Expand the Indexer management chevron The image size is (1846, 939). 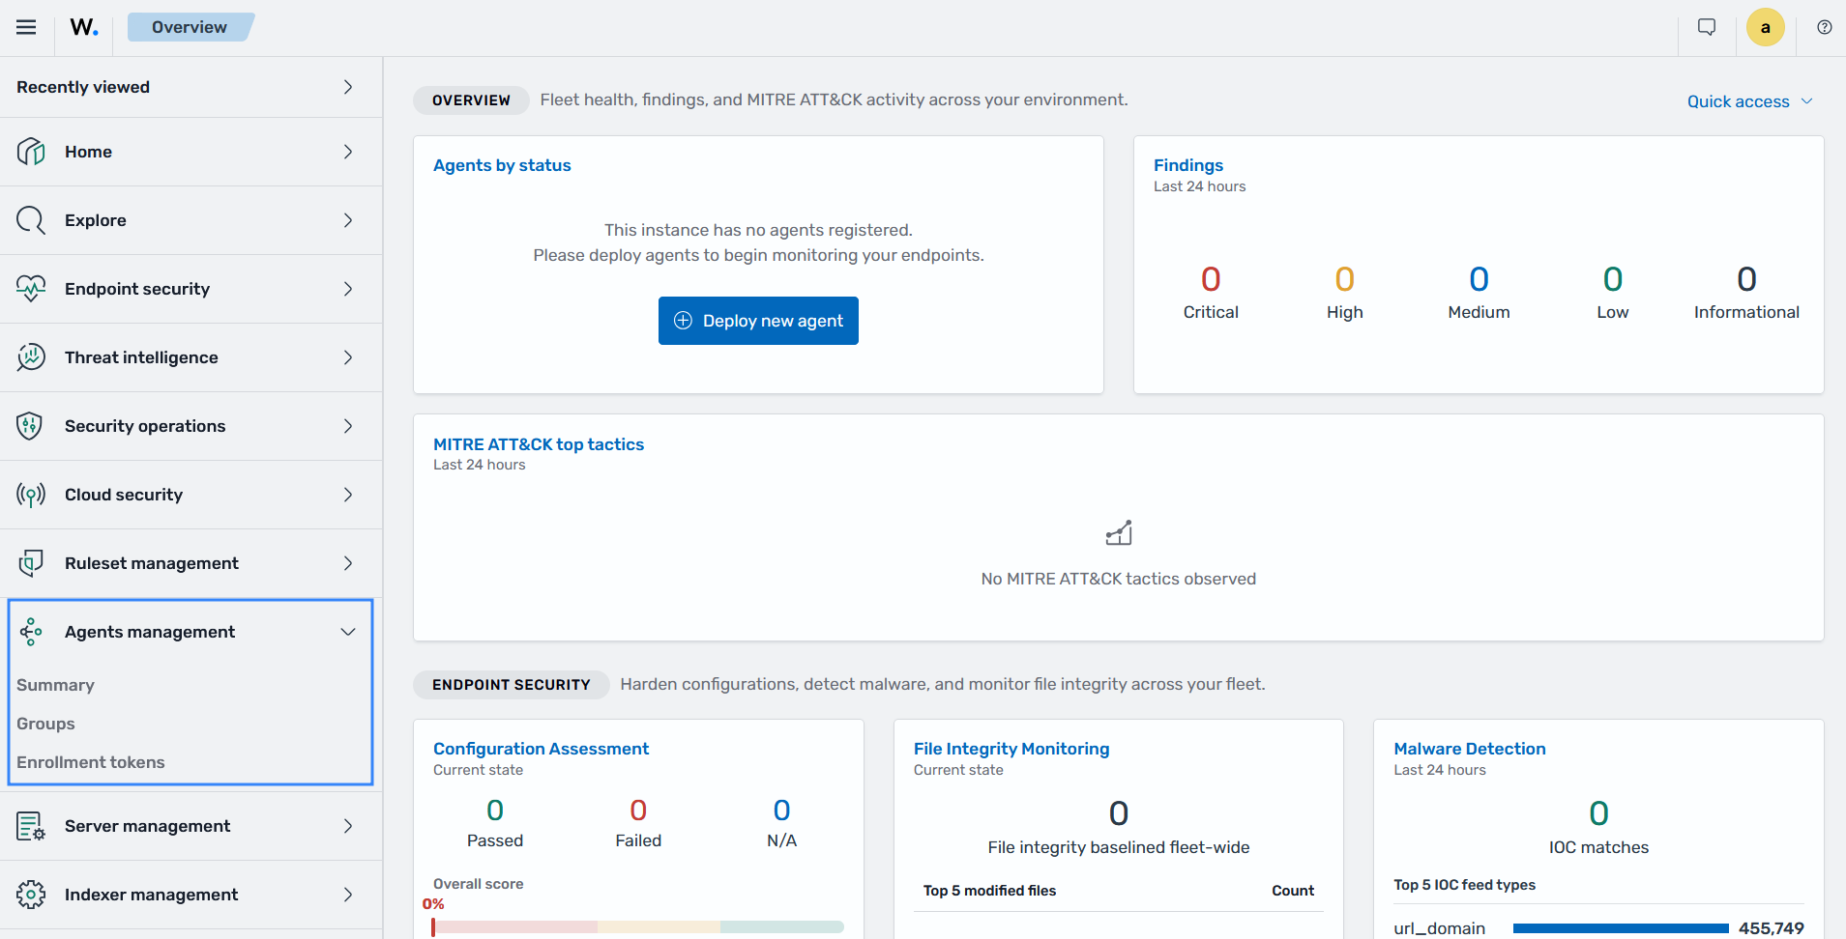click(x=348, y=895)
